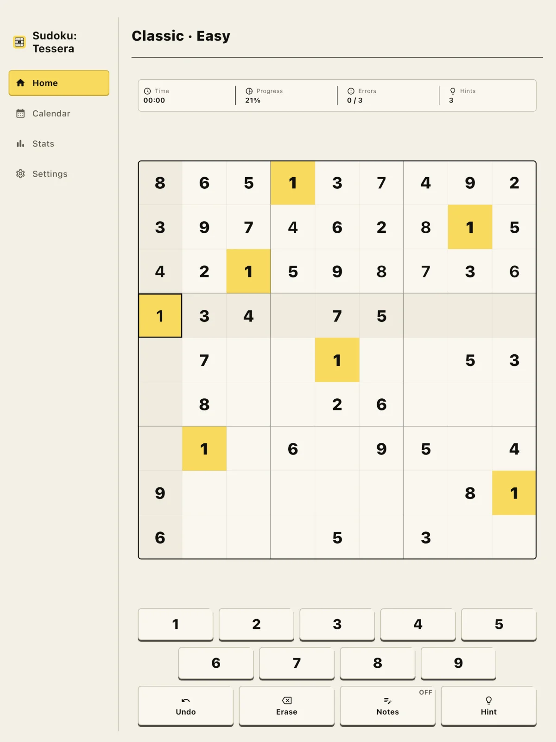Click number pad button 7
The image size is (556, 742).
297,663
